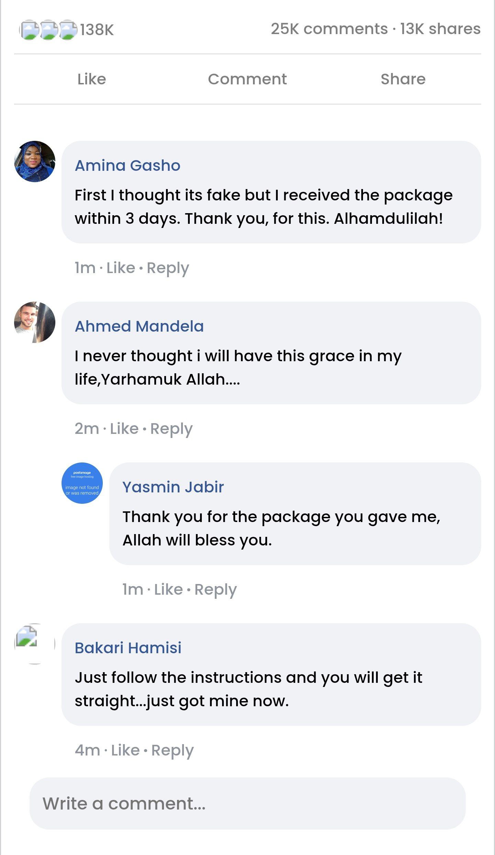495x855 pixels.
Task: Open Bakari Hamisi's profile name link
Action: pos(128,648)
